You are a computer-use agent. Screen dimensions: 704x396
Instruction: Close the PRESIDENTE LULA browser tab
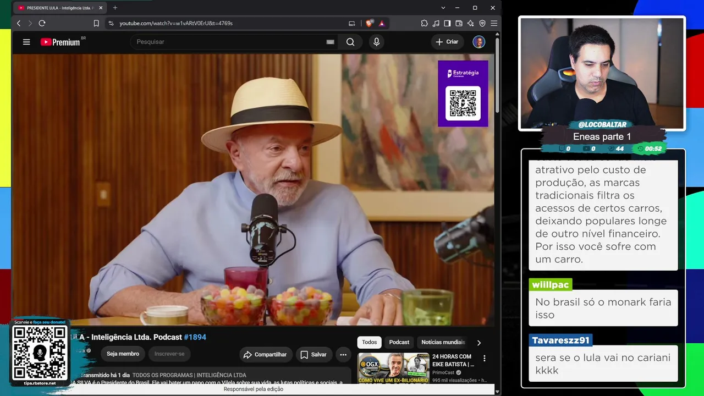101,8
